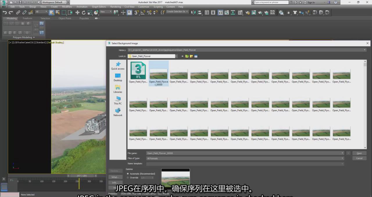
Task: Select Automatic (Recommended) gamma option
Action: (128, 174)
